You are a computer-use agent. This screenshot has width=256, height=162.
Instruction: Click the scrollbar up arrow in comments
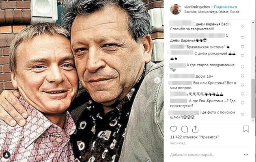click(x=253, y=22)
